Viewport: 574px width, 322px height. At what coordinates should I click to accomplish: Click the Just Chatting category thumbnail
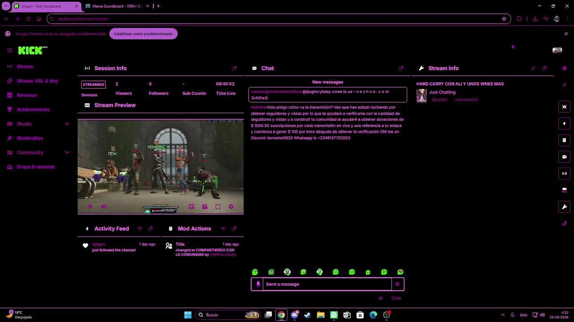pyautogui.click(x=422, y=96)
